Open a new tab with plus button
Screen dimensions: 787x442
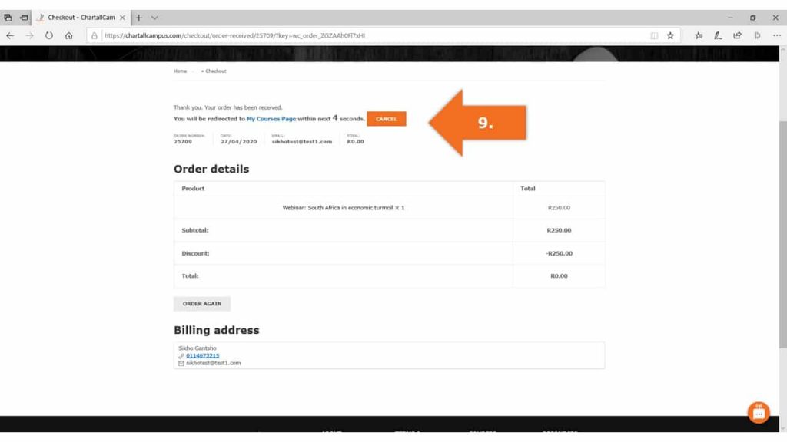[x=139, y=17]
